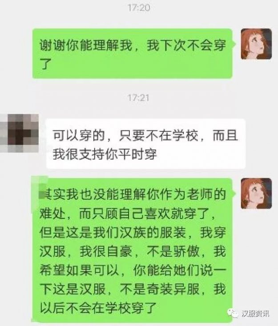Select the 17:21 timestamp

coord(138,98)
